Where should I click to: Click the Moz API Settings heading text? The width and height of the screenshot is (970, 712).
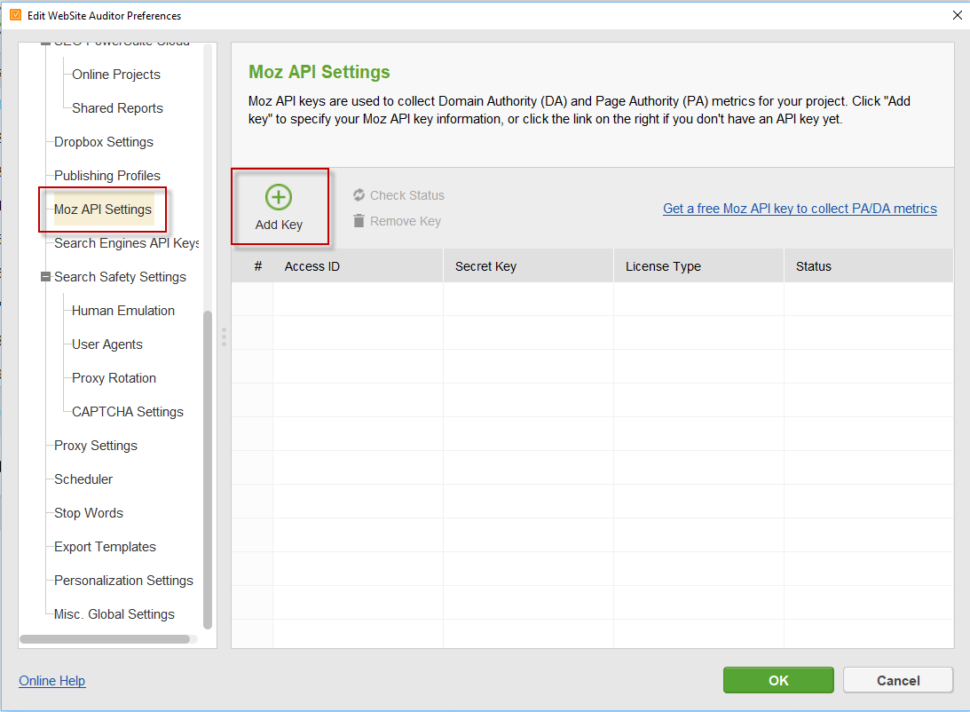click(319, 72)
